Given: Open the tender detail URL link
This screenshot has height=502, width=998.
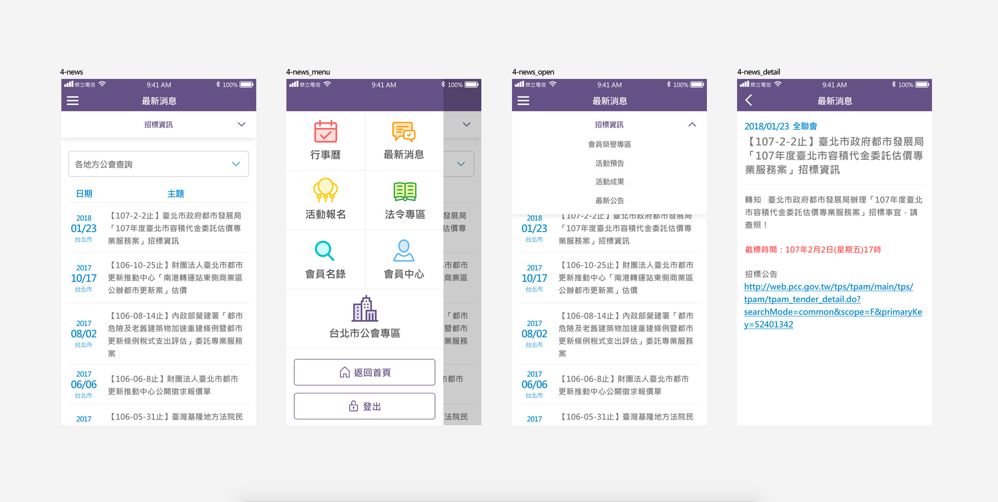Looking at the screenshot, I should point(832,305).
